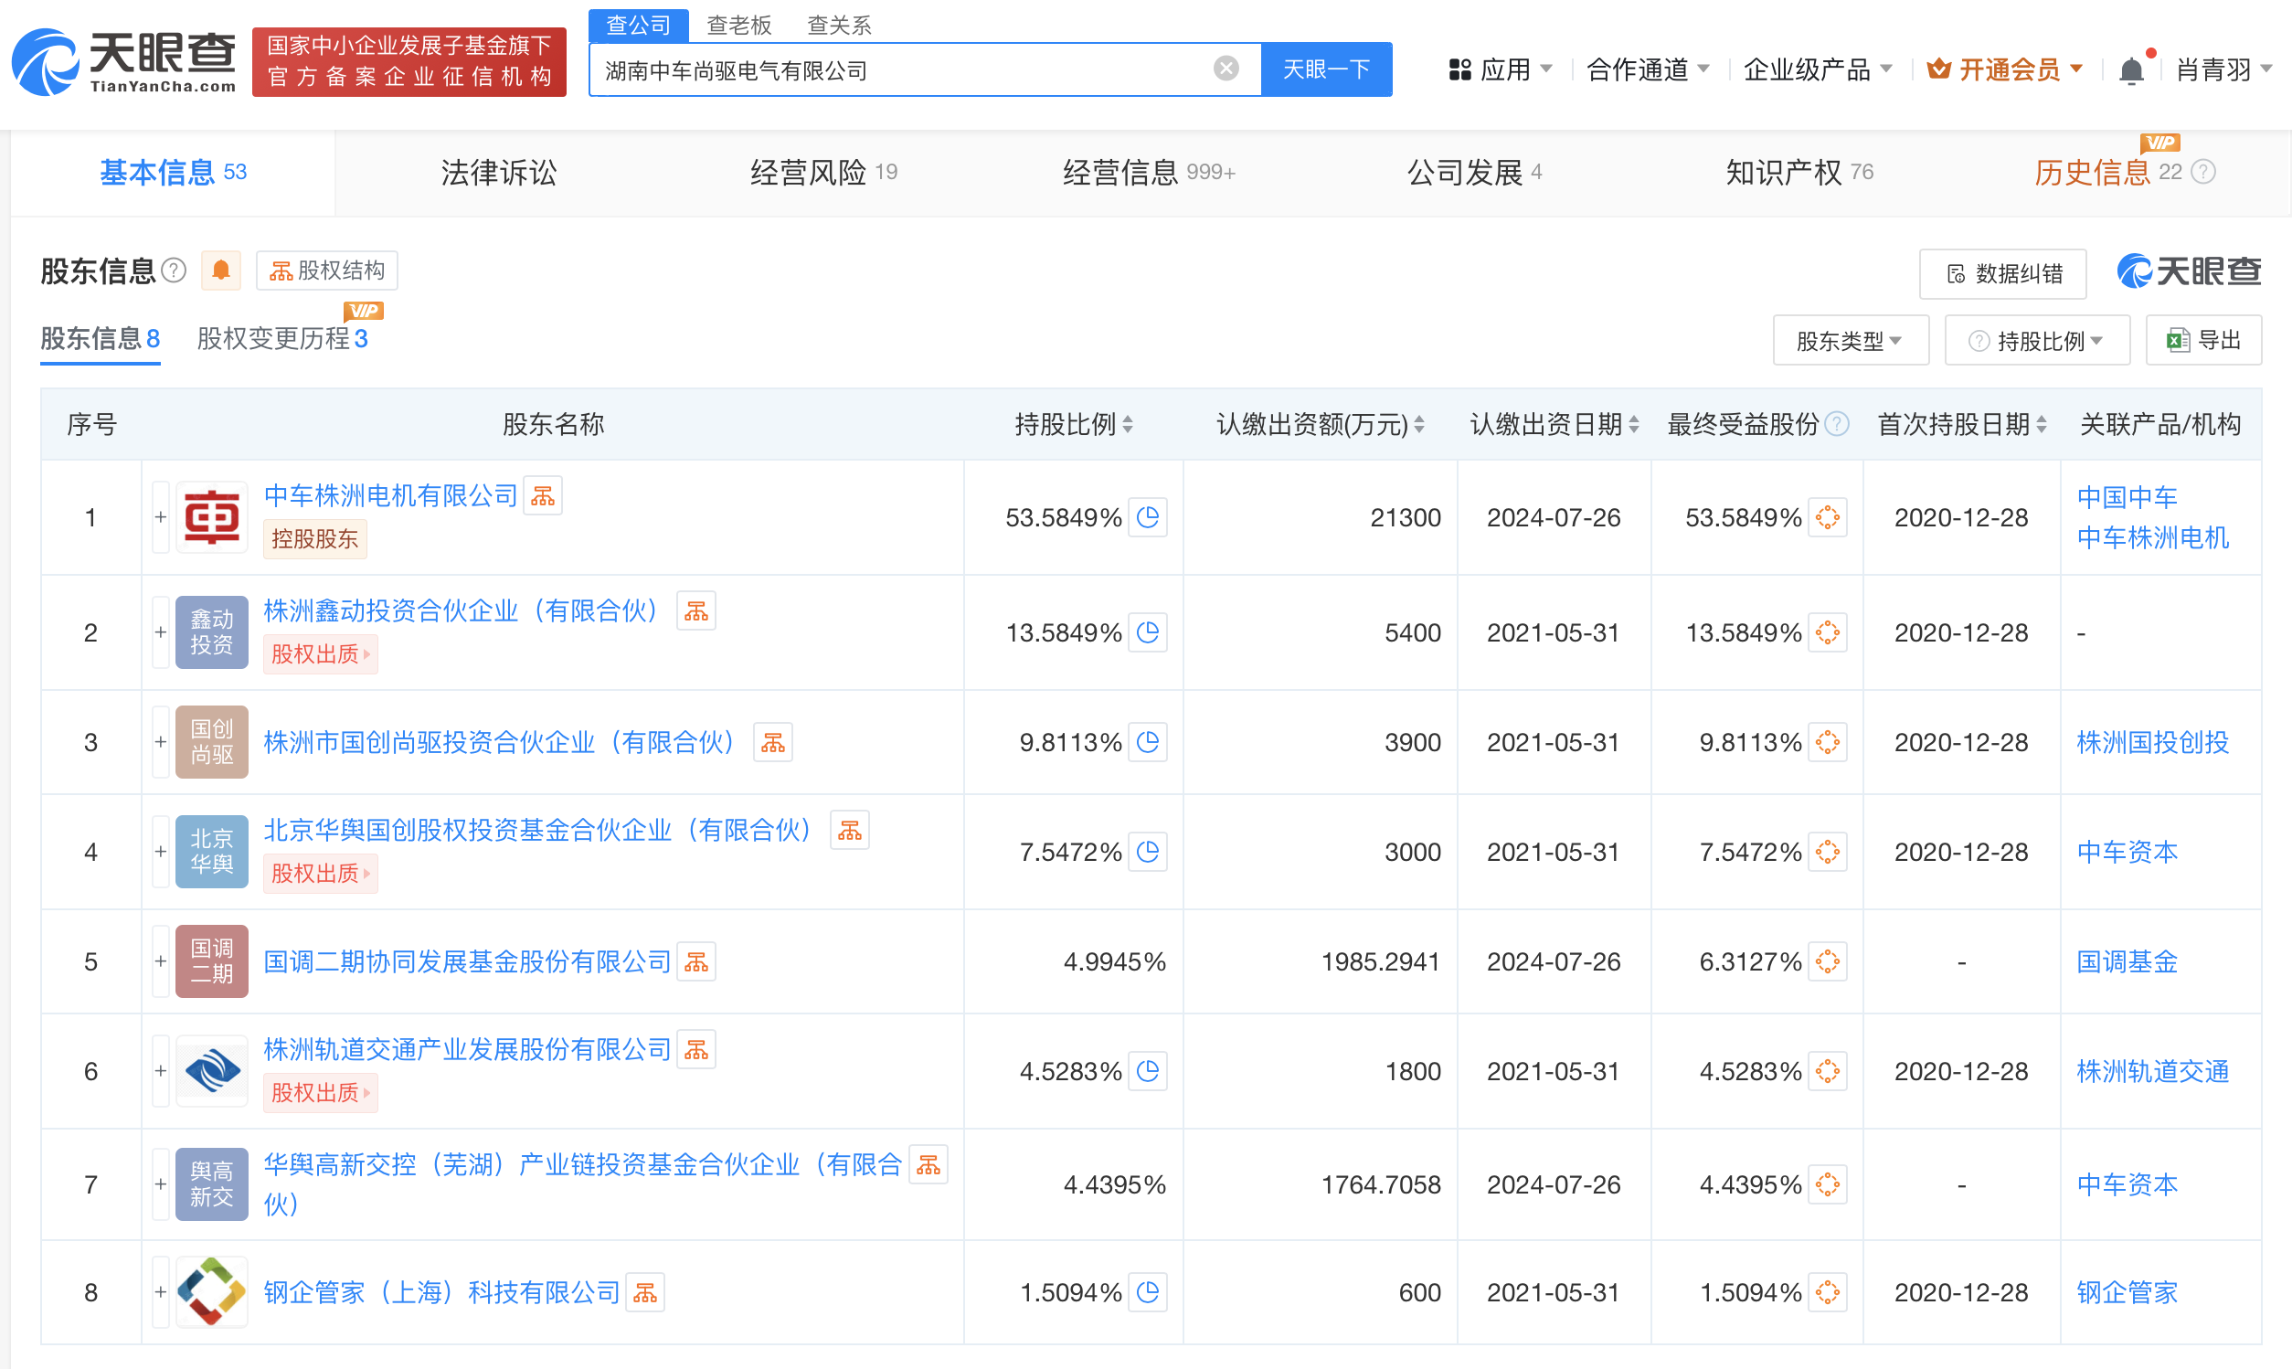Open the 股权结构 chart tool
Viewport: 2292px width, 1369px height.
pos(324,271)
